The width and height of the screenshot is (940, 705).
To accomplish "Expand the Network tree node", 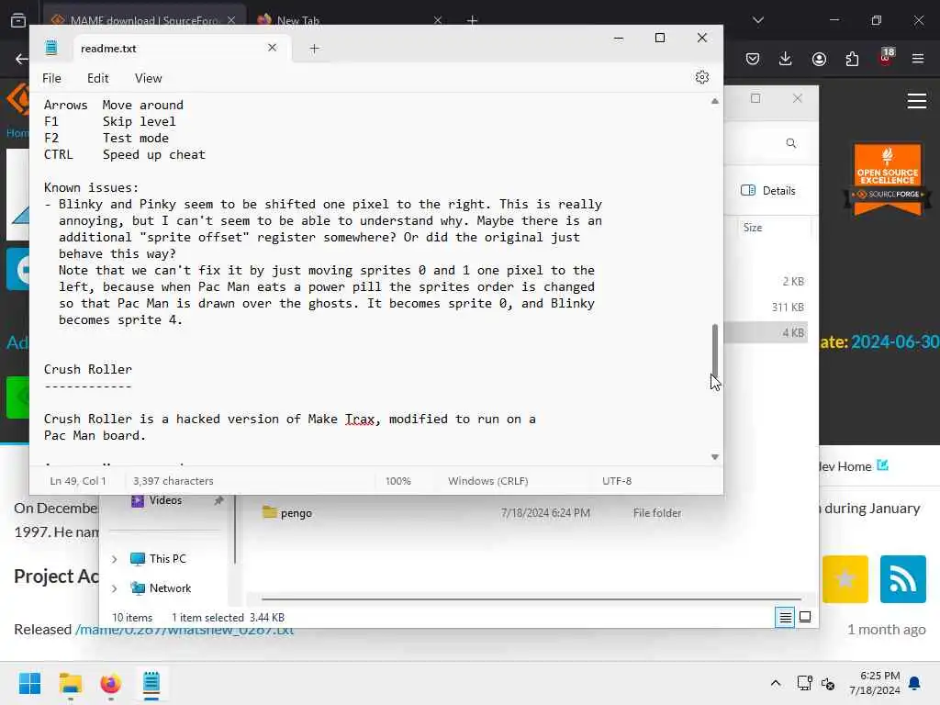I will tap(115, 588).
